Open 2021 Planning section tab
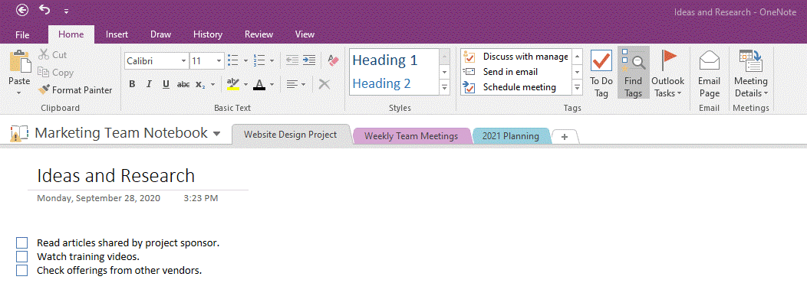Screen dimensions: 807x296 click(511, 136)
